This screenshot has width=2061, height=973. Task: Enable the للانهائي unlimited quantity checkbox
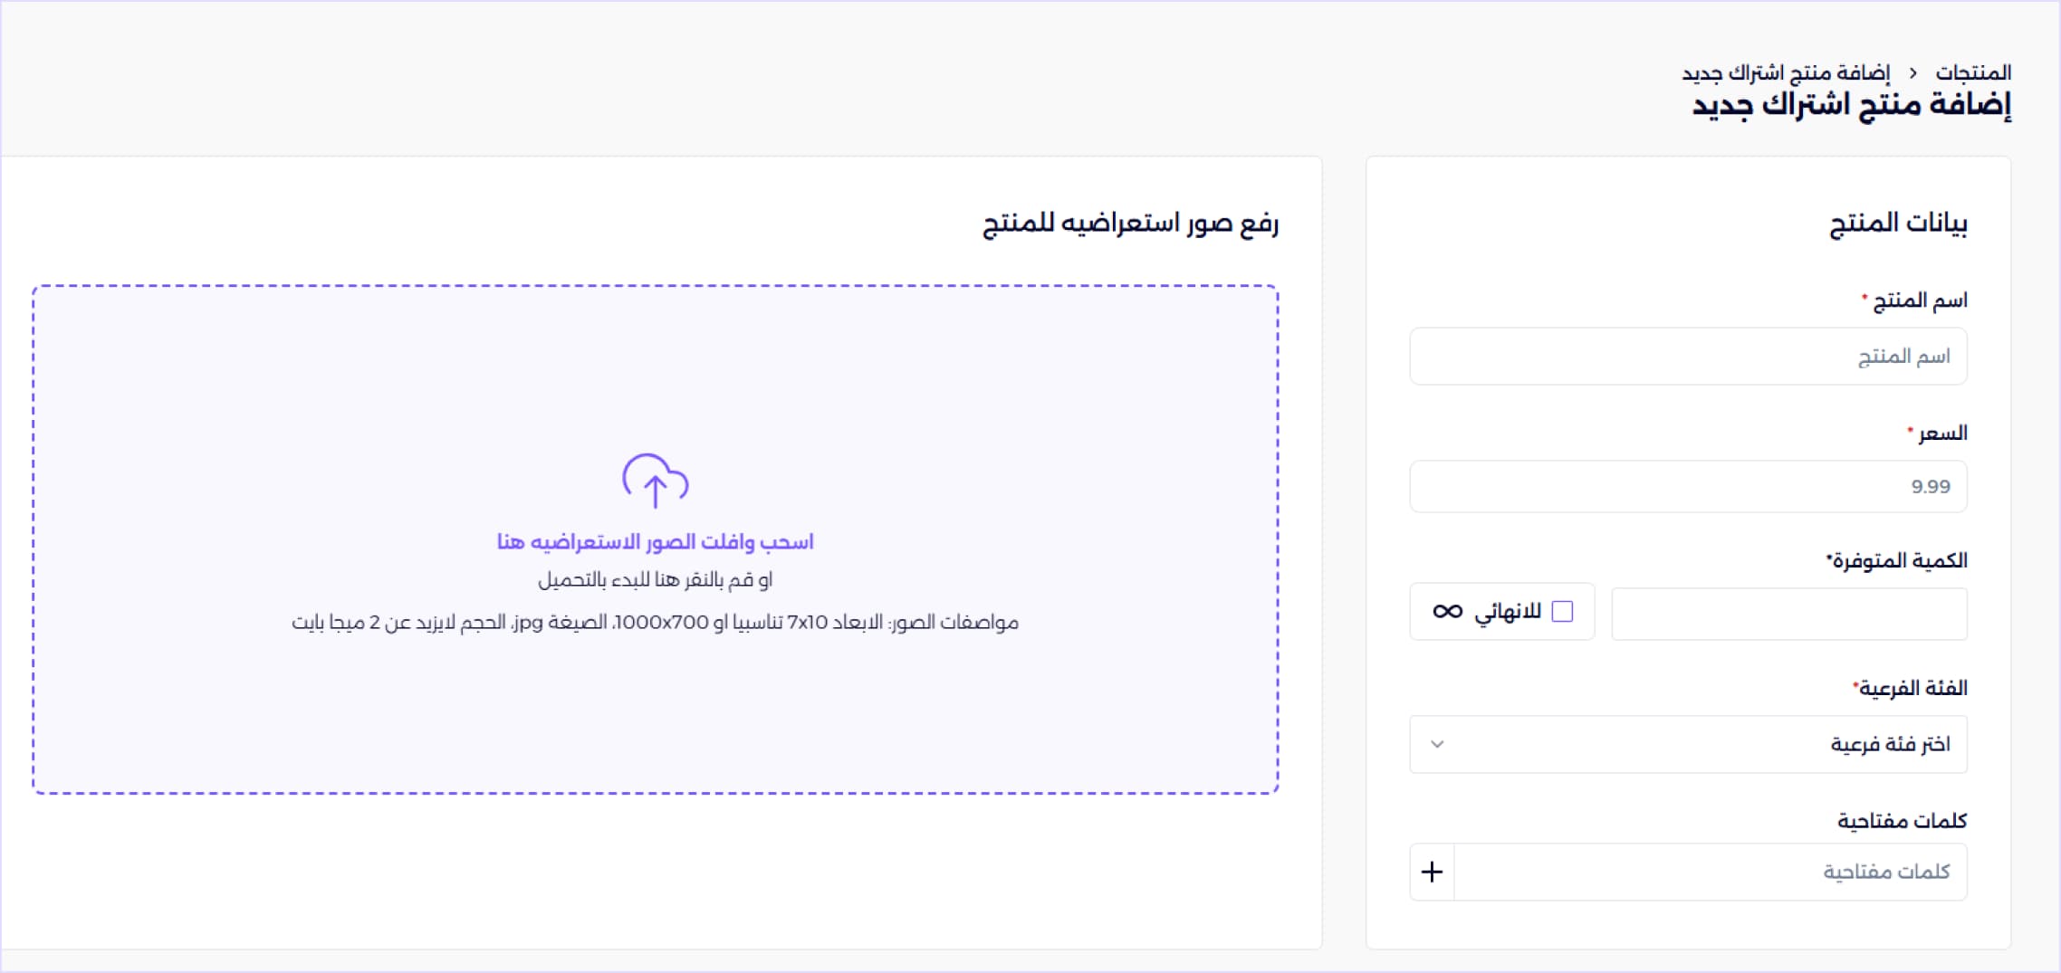[1562, 612]
